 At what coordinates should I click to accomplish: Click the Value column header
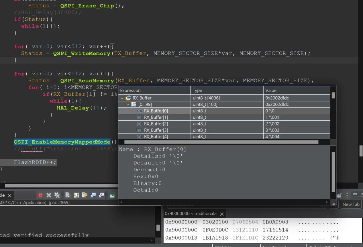[x=297, y=91]
